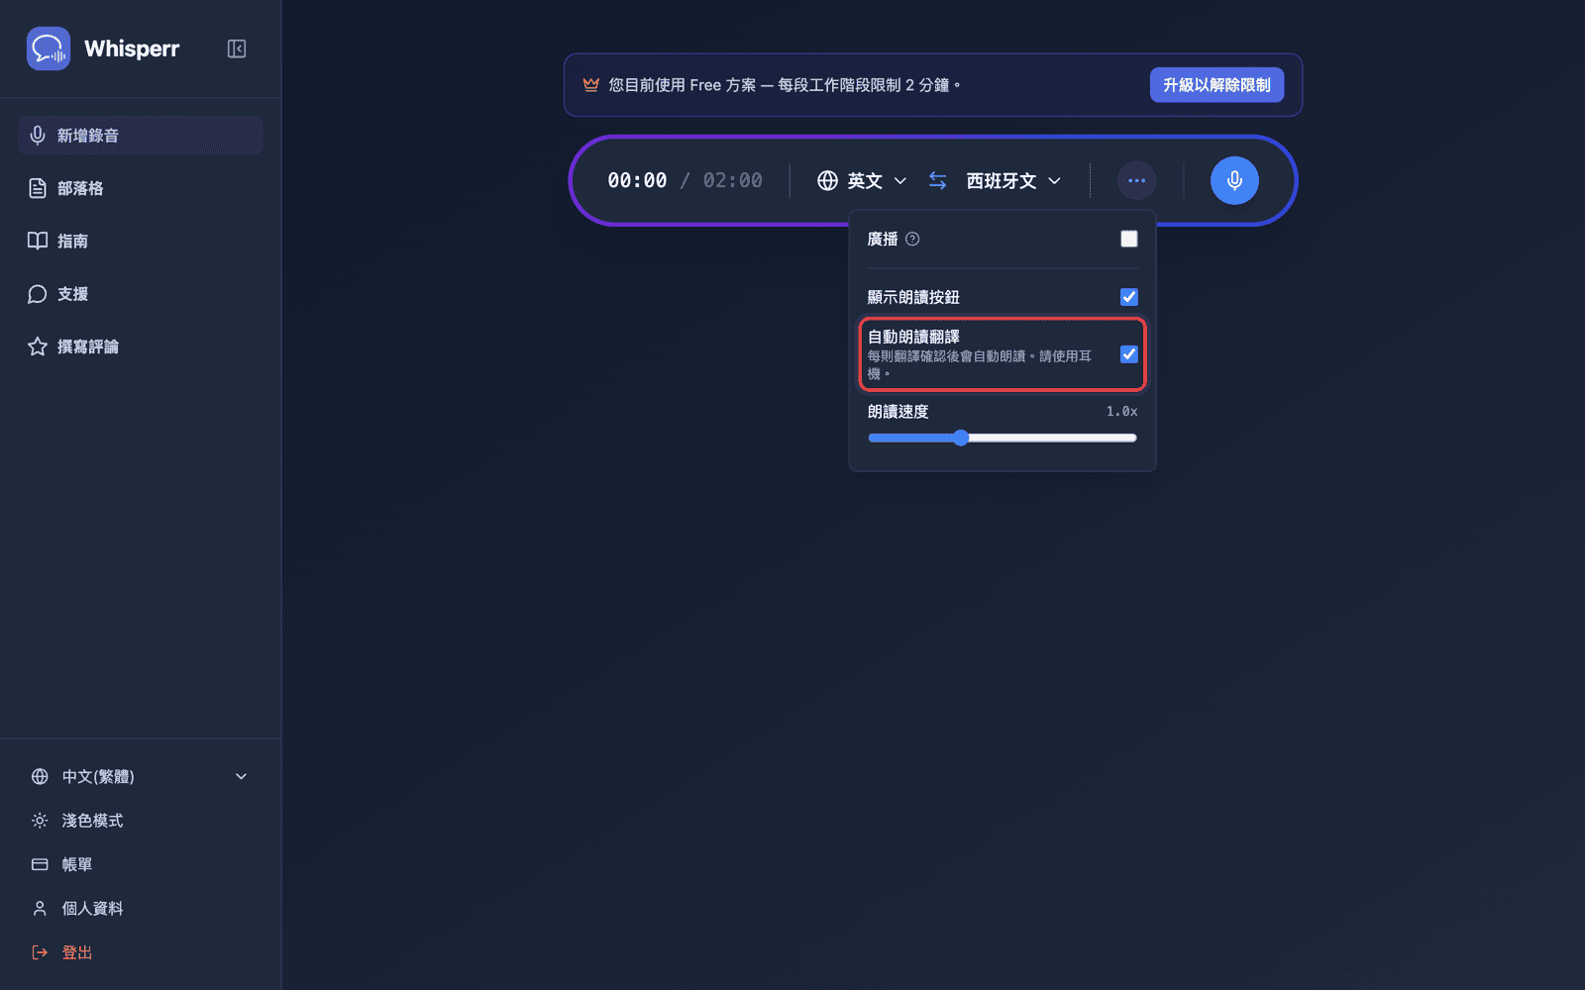Click the book icon beside 指南
This screenshot has width=1585, height=990.
tap(38, 241)
